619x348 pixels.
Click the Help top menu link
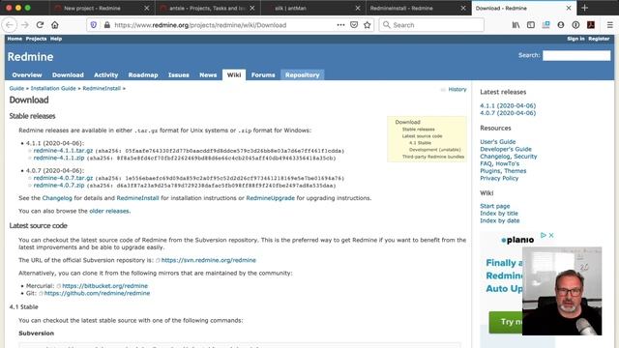tap(56, 39)
